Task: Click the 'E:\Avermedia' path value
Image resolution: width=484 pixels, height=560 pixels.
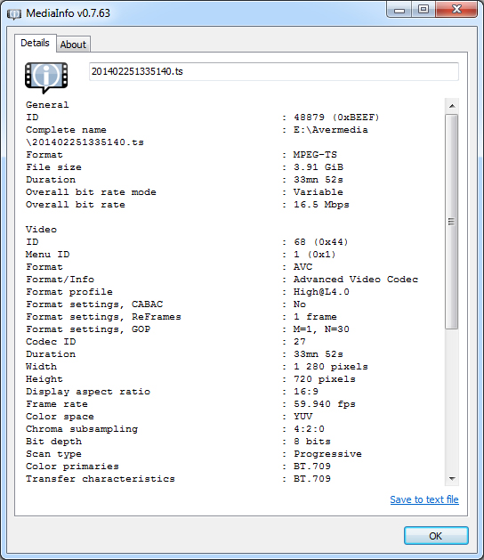Action: 330,130
